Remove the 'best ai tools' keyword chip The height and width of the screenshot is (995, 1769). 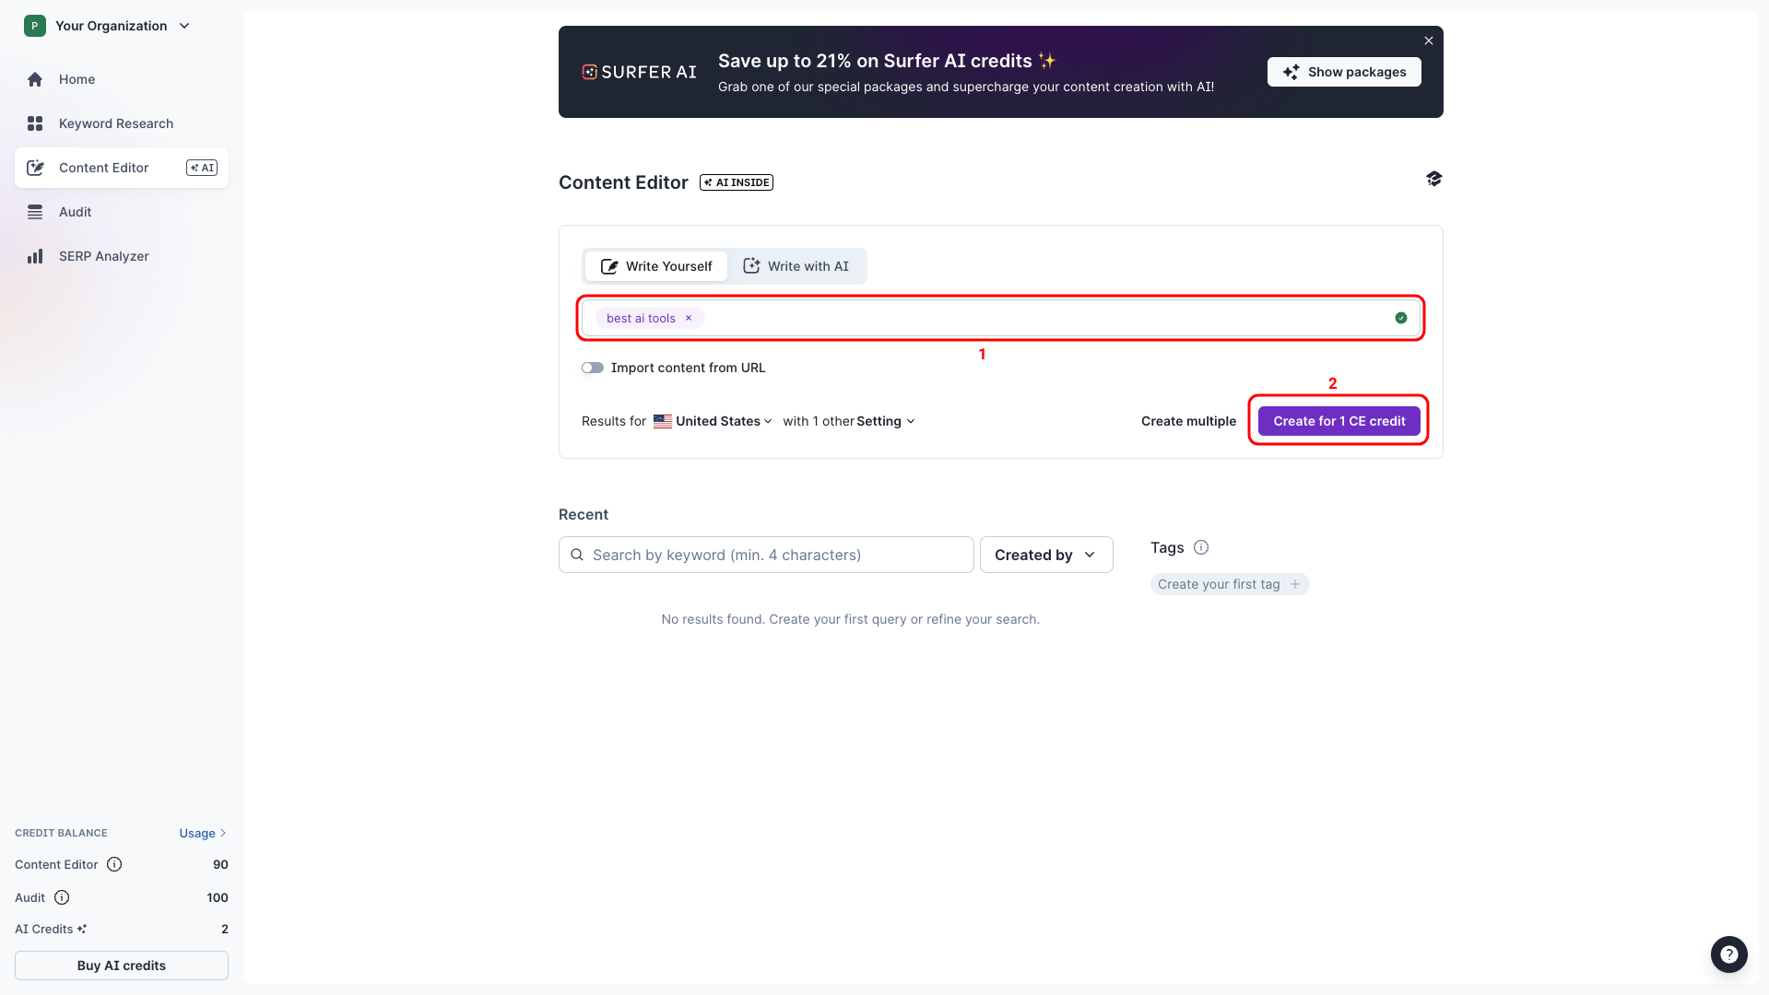(x=689, y=318)
